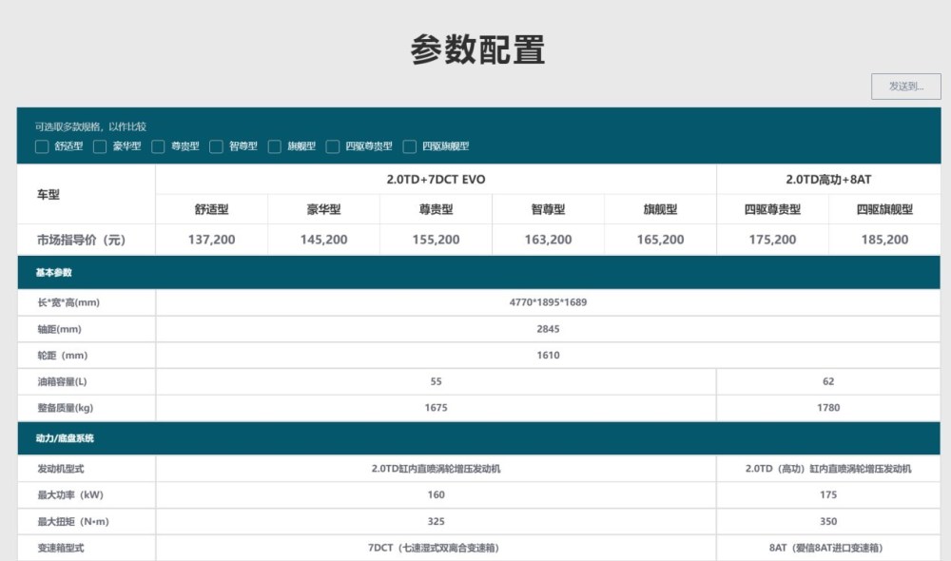Click the 最大扭矩 (N•m) row label
This screenshot has height=561, width=951.
pyautogui.click(x=73, y=522)
